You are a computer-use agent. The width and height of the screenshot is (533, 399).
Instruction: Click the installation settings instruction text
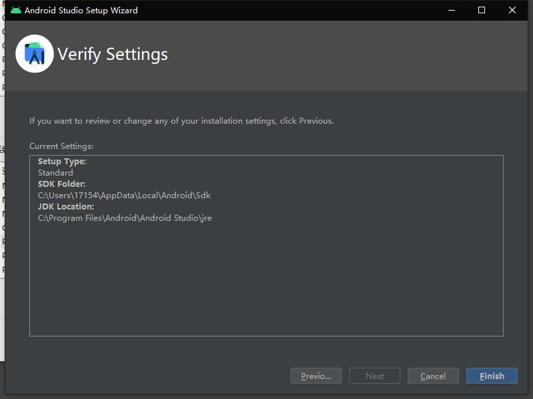pos(181,121)
